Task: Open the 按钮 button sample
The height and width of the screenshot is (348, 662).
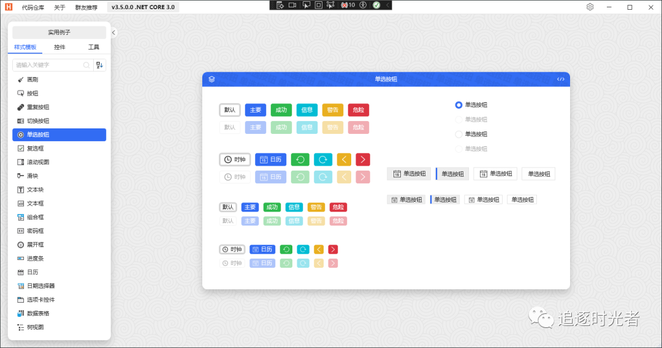Action: click(x=59, y=93)
